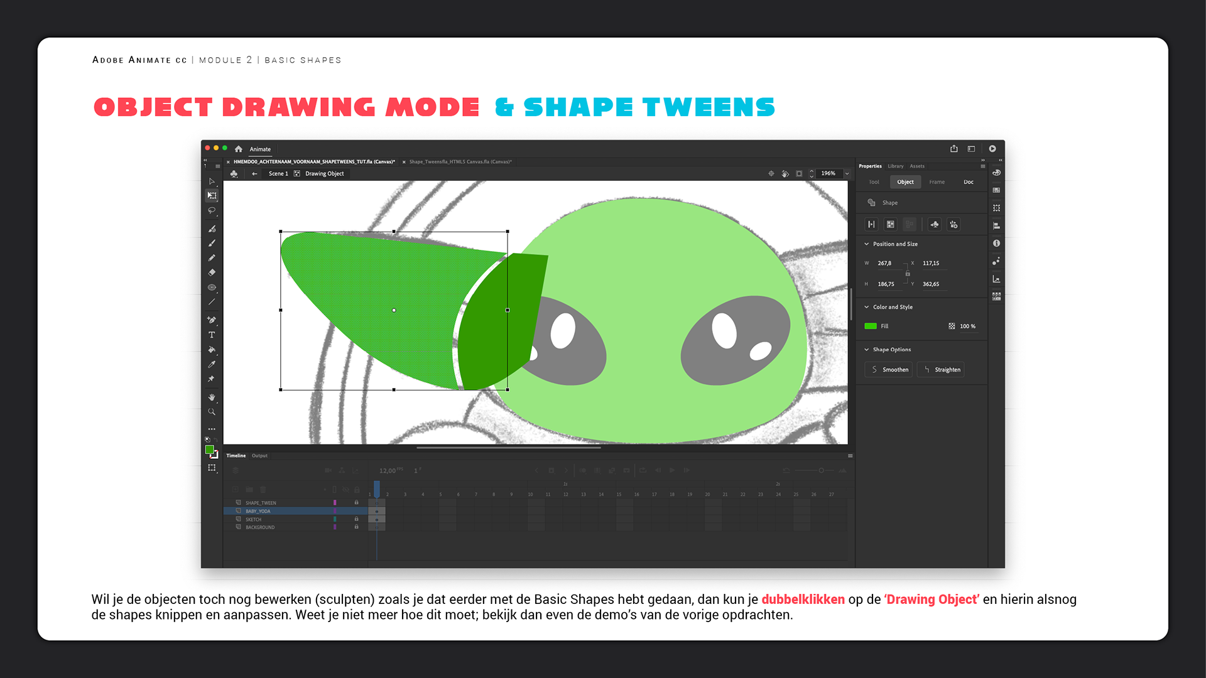This screenshot has height=678, width=1206.
Task: Click the Test Movie play icon
Action: coord(992,149)
